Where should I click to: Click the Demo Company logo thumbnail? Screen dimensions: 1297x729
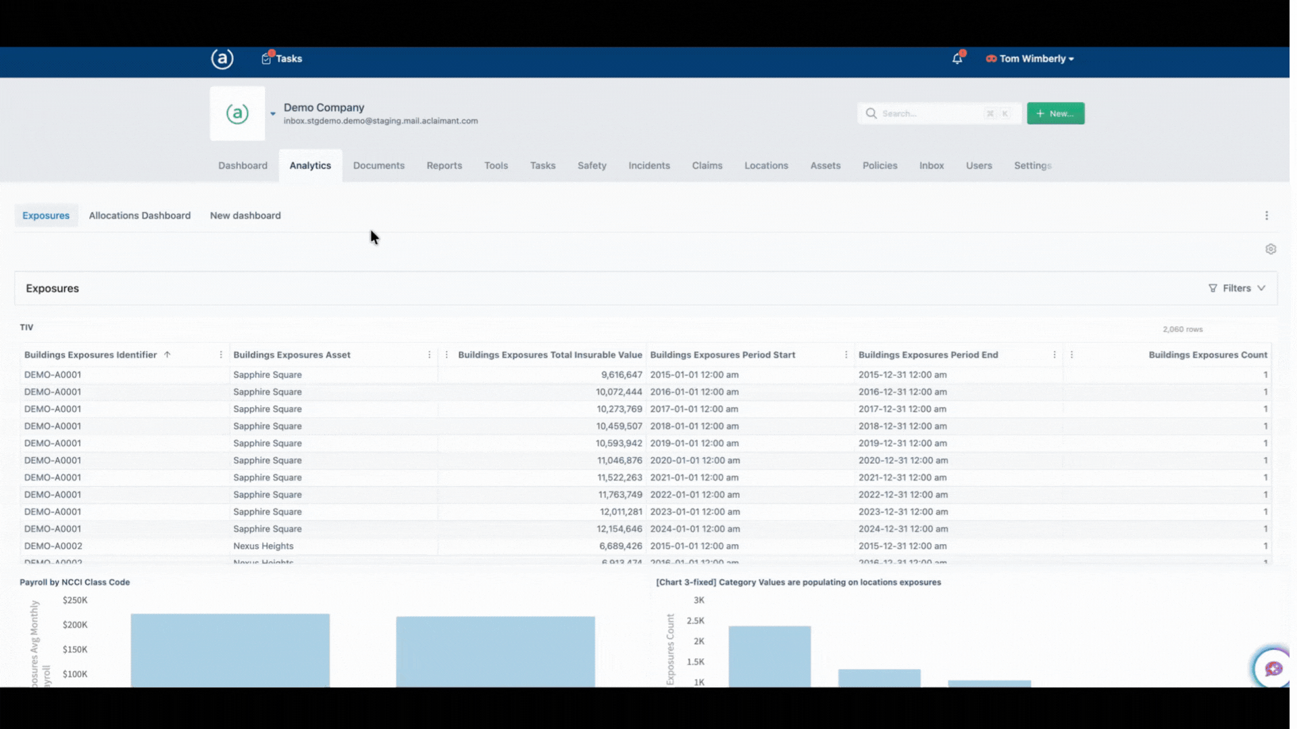point(237,113)
